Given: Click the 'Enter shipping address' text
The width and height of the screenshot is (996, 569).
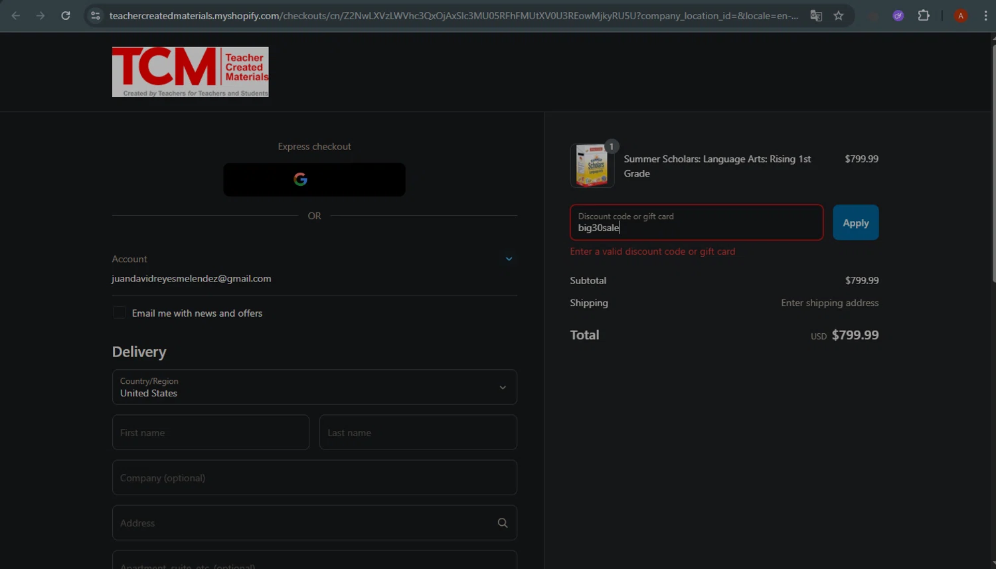Looking at the screenshot, I should click(830, 303).
